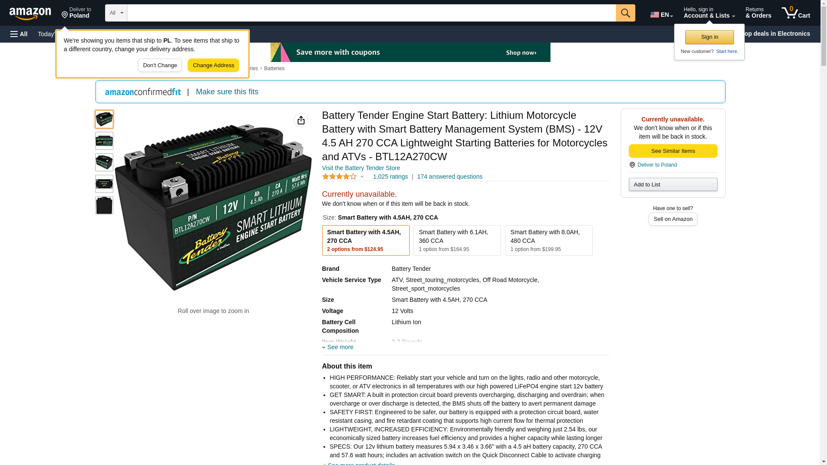Open the All hamburger menu
The width and height of the screenshot is (827, 465).
(x=19, y=34)
